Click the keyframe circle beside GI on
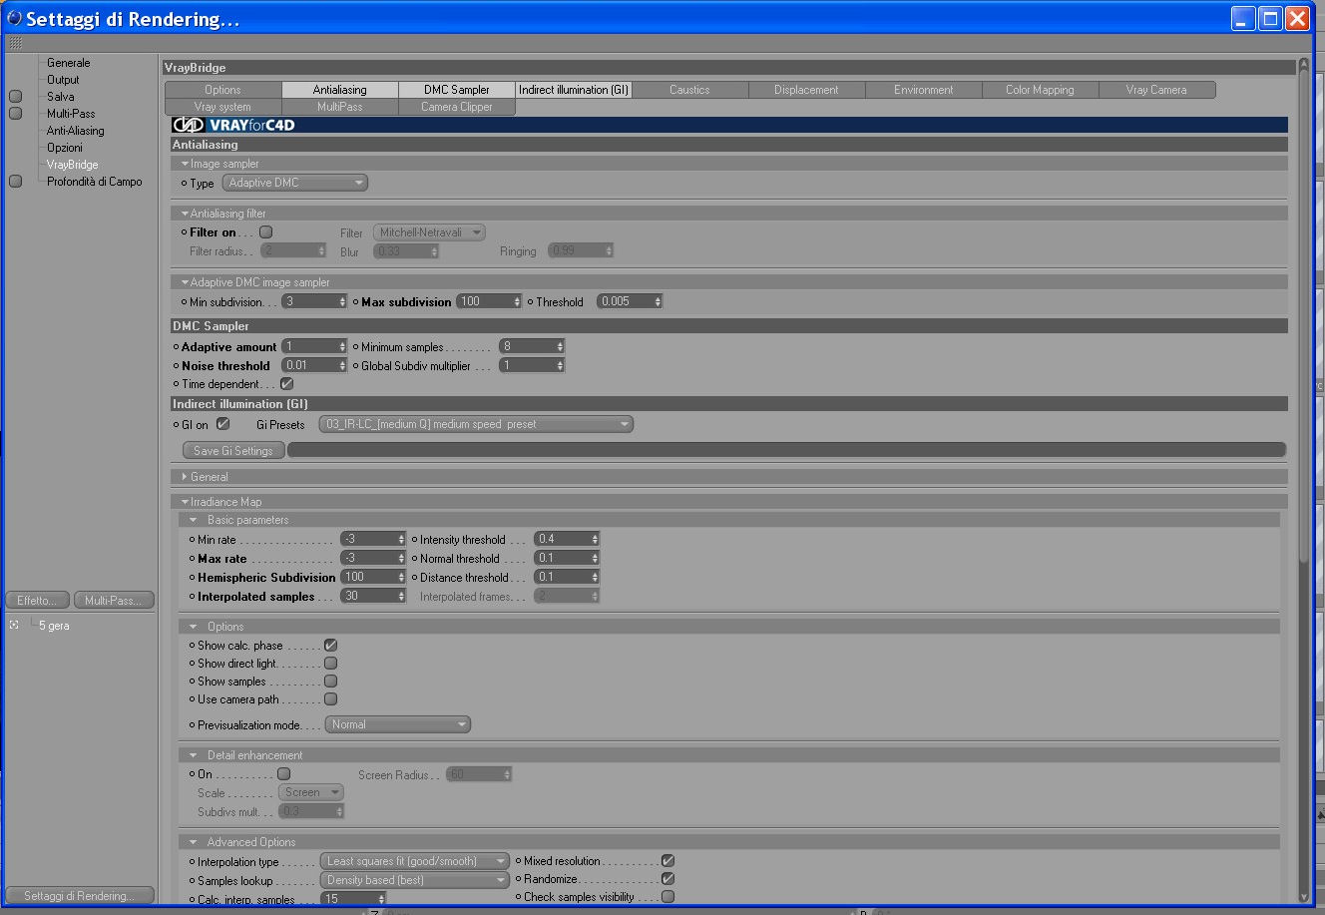The image size is (1325, 915). 177,425
